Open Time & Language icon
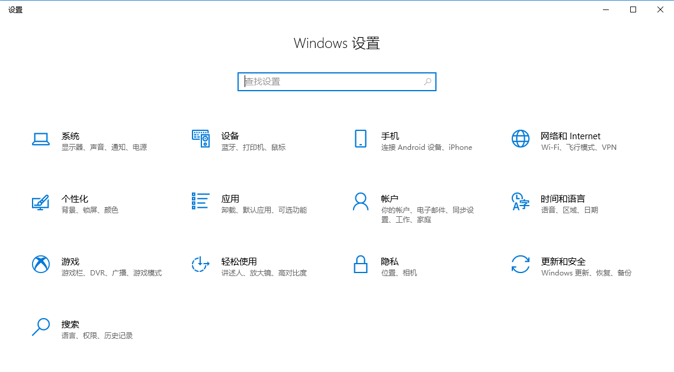This screenshot has height=372, width=674. tap(520, 201)
